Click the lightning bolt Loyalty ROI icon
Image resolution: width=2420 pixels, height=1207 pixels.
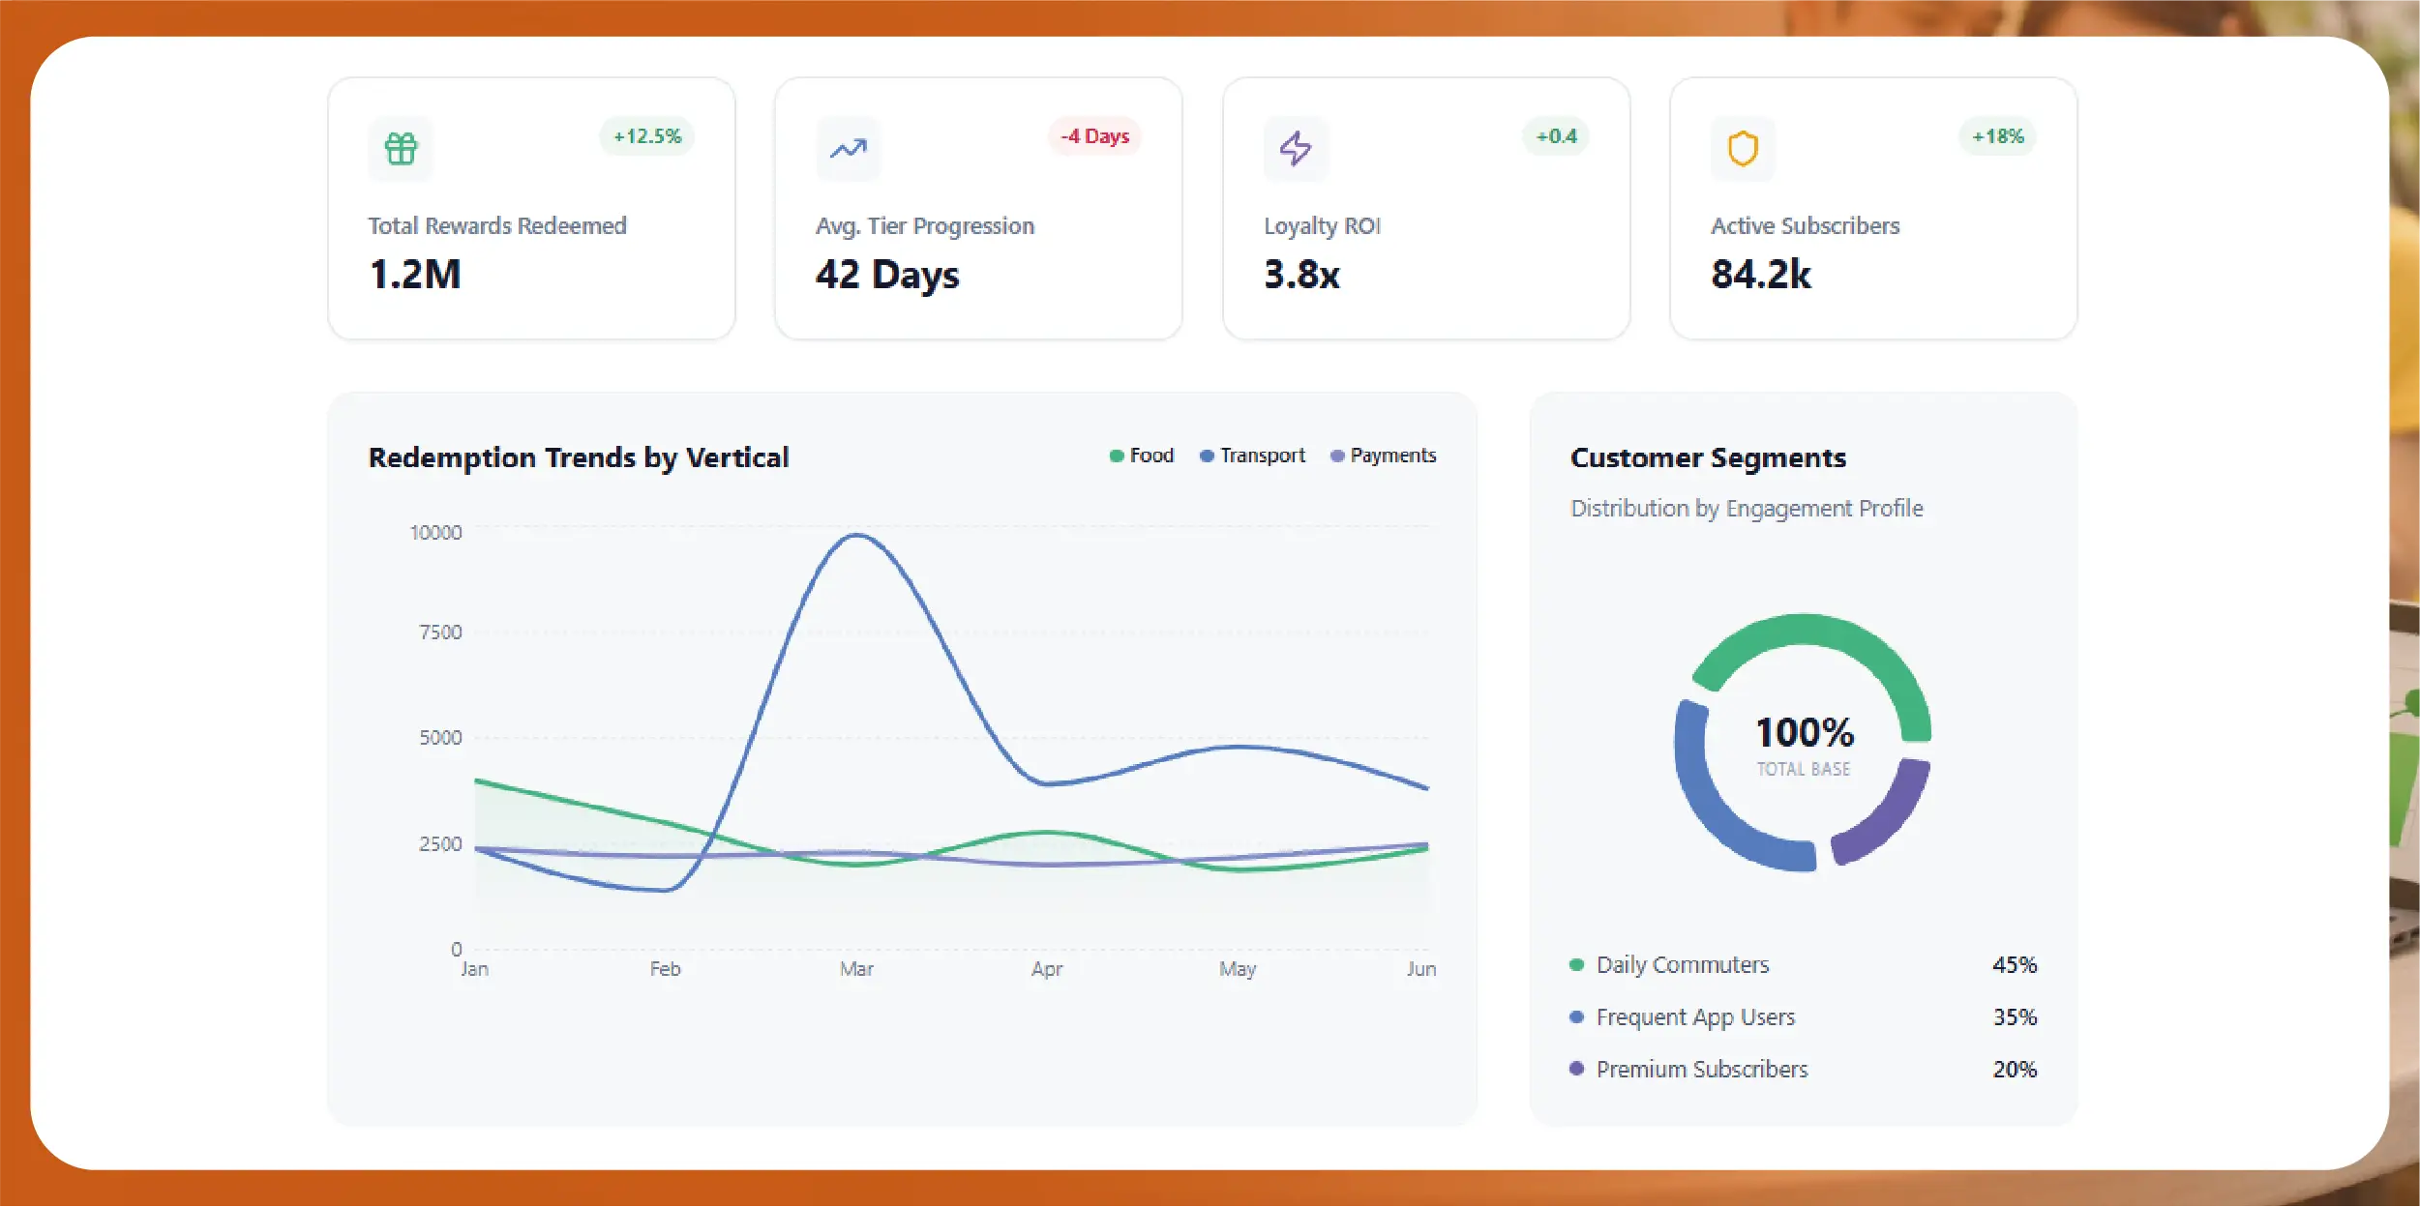pyautogui.click(x=1296, y=149)
